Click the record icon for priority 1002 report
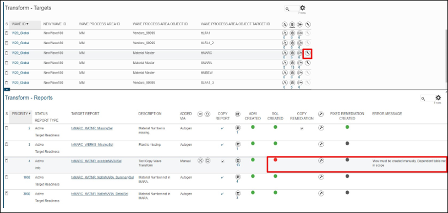The width and height of the screenshot is (448, 213). tap(7, 177)
